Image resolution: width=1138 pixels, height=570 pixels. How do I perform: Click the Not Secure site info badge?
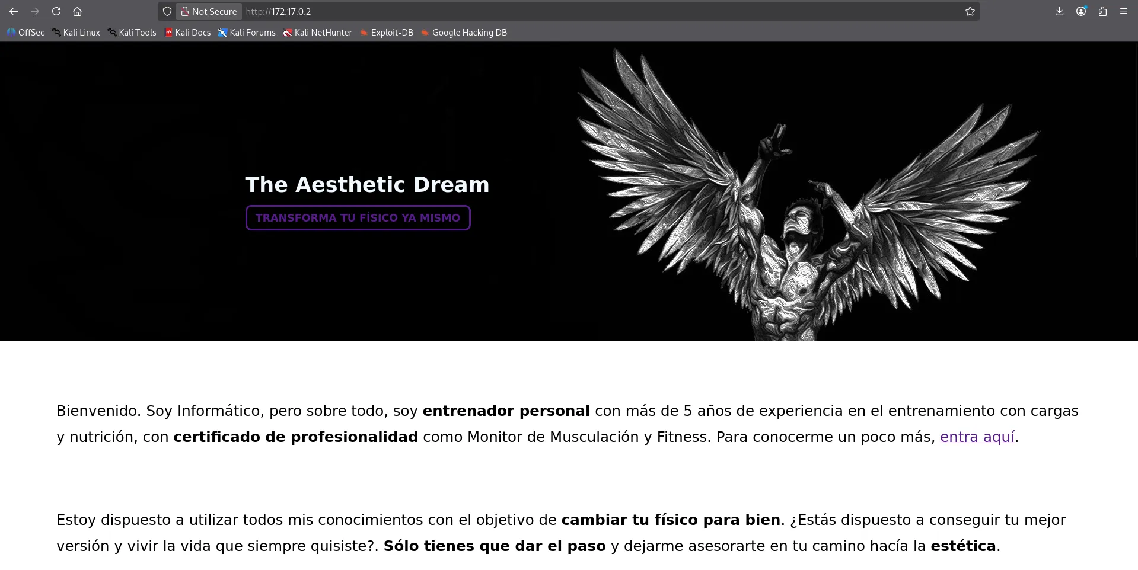tap(209, 11)
